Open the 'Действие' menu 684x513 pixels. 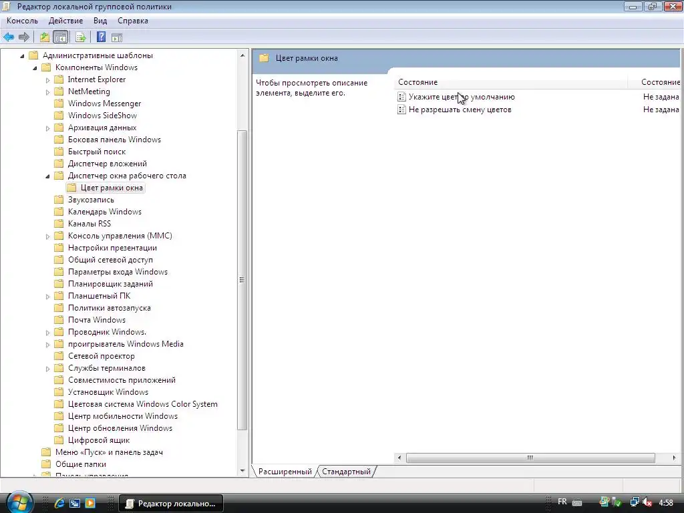click(66, 21)
